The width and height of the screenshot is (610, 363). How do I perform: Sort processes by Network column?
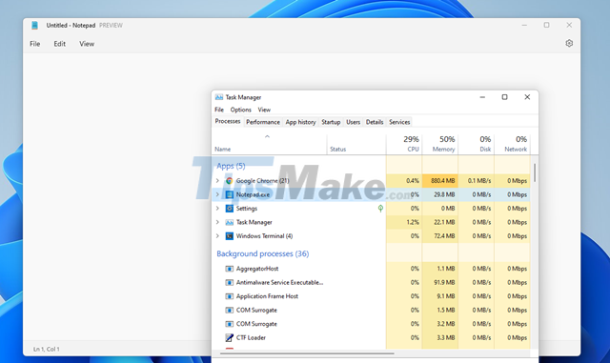[x=513, y=144]
